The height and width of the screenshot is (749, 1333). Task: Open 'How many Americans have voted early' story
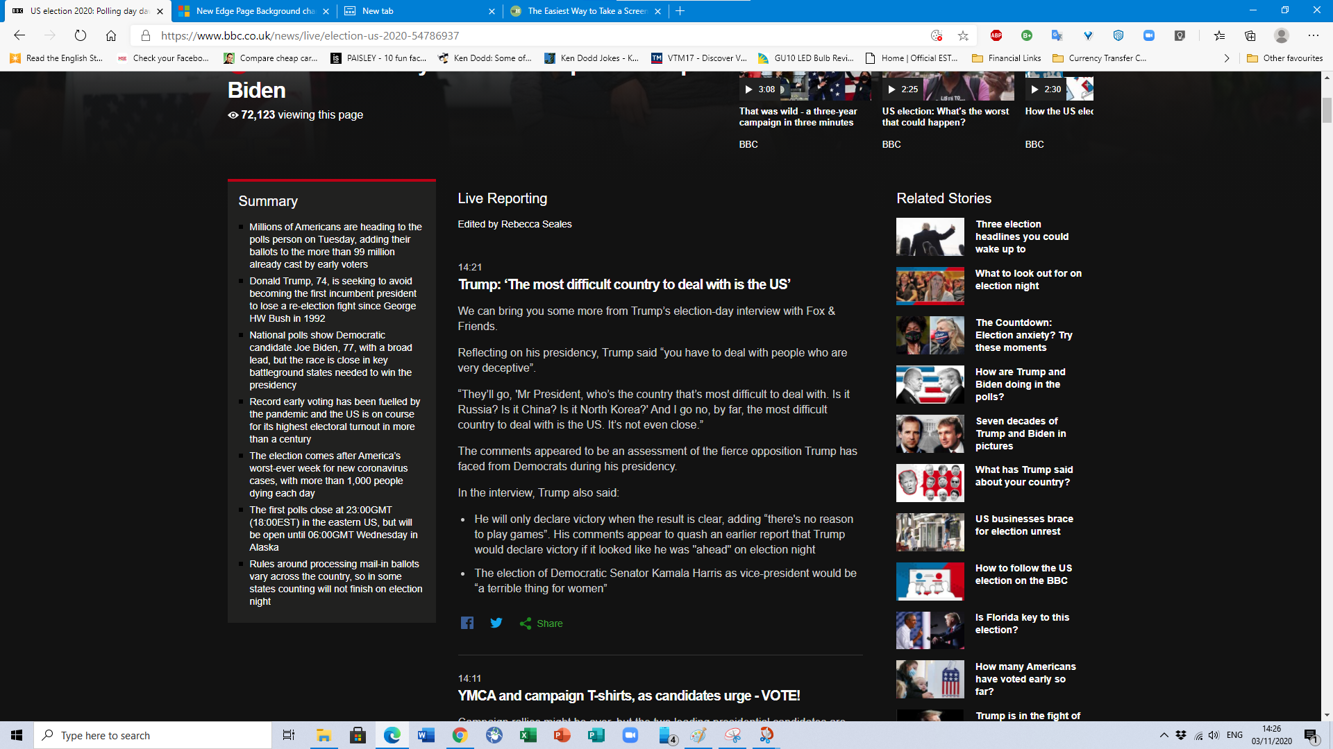coord(1025,679)
